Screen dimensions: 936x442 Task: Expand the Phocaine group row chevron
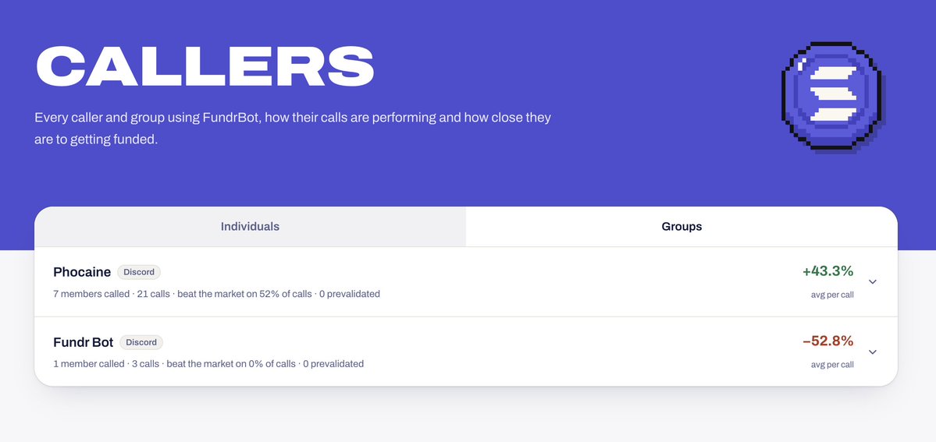tap(872, 281)
